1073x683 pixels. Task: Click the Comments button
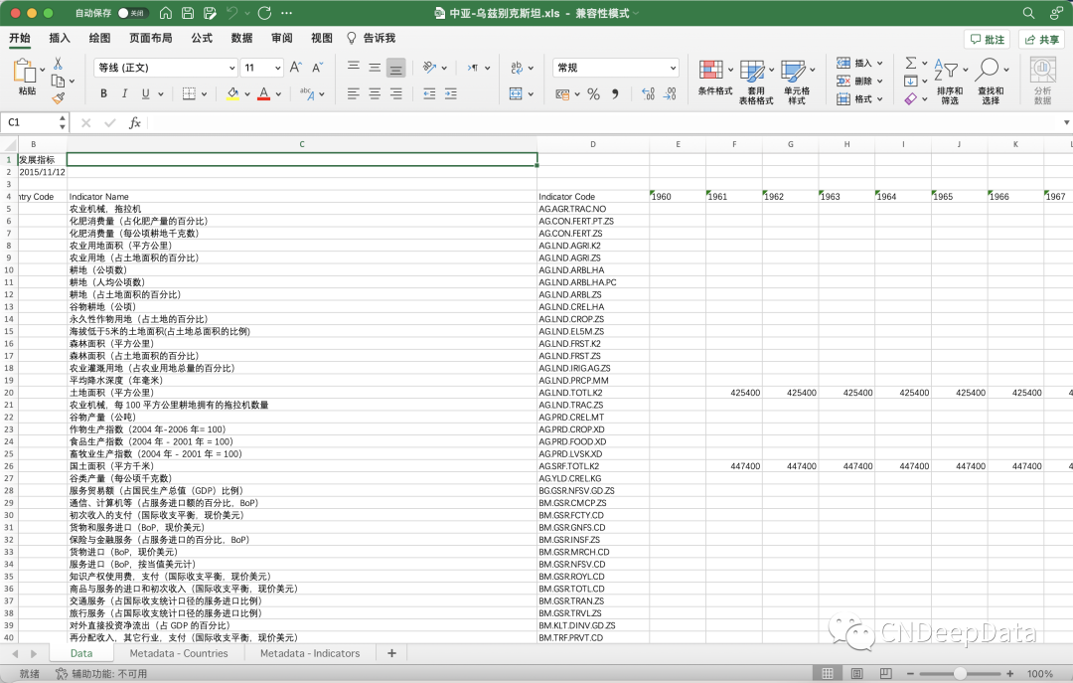pyautogui.click(x=987, y=39)
